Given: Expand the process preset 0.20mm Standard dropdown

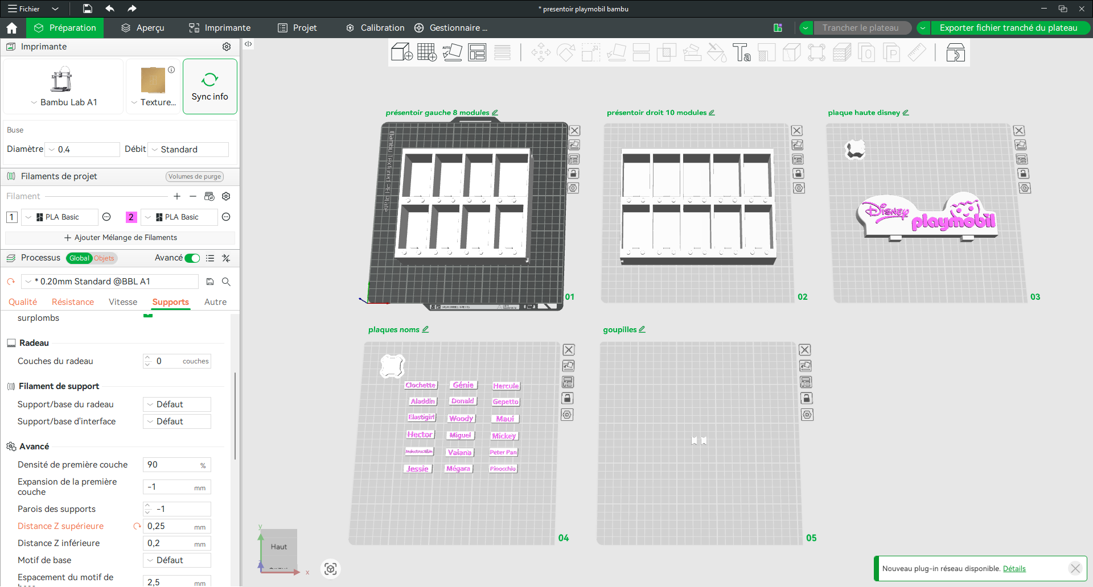Looking at the screenshot, I should [110, 282].
